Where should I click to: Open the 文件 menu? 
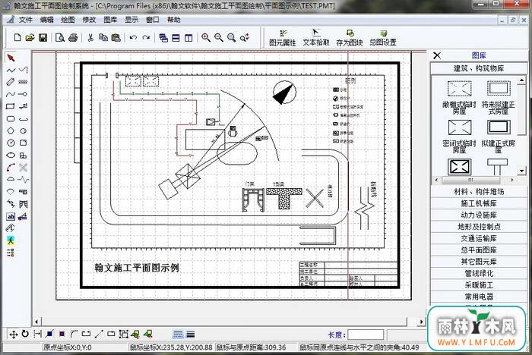point(25,20)
